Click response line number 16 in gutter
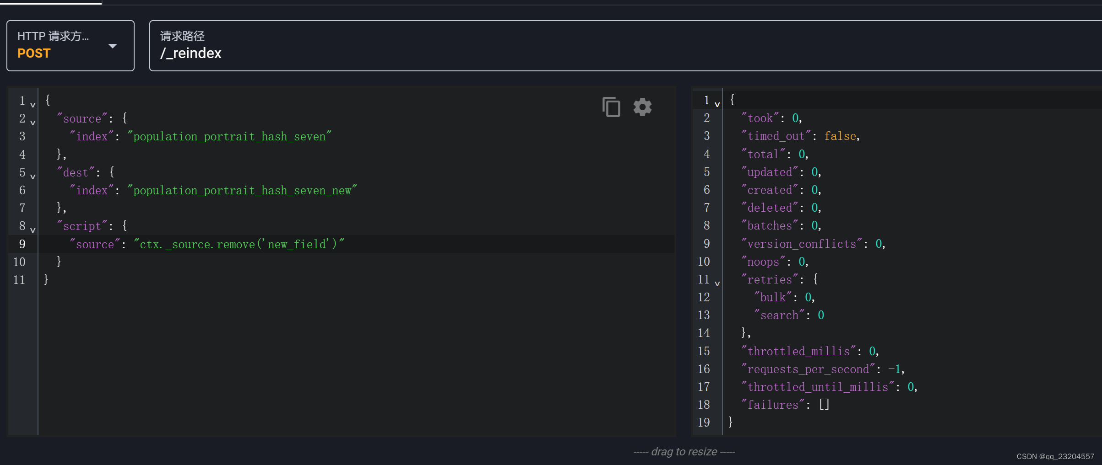1102x465 pixels. [x=704, y=369]
